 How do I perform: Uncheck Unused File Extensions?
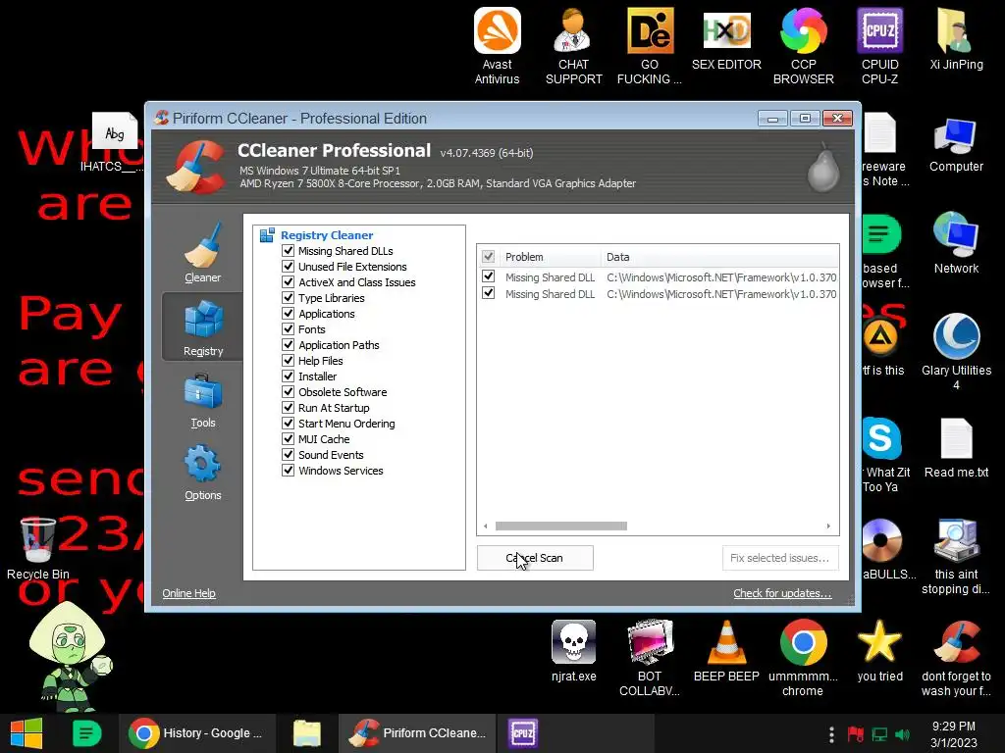[289, 267]
